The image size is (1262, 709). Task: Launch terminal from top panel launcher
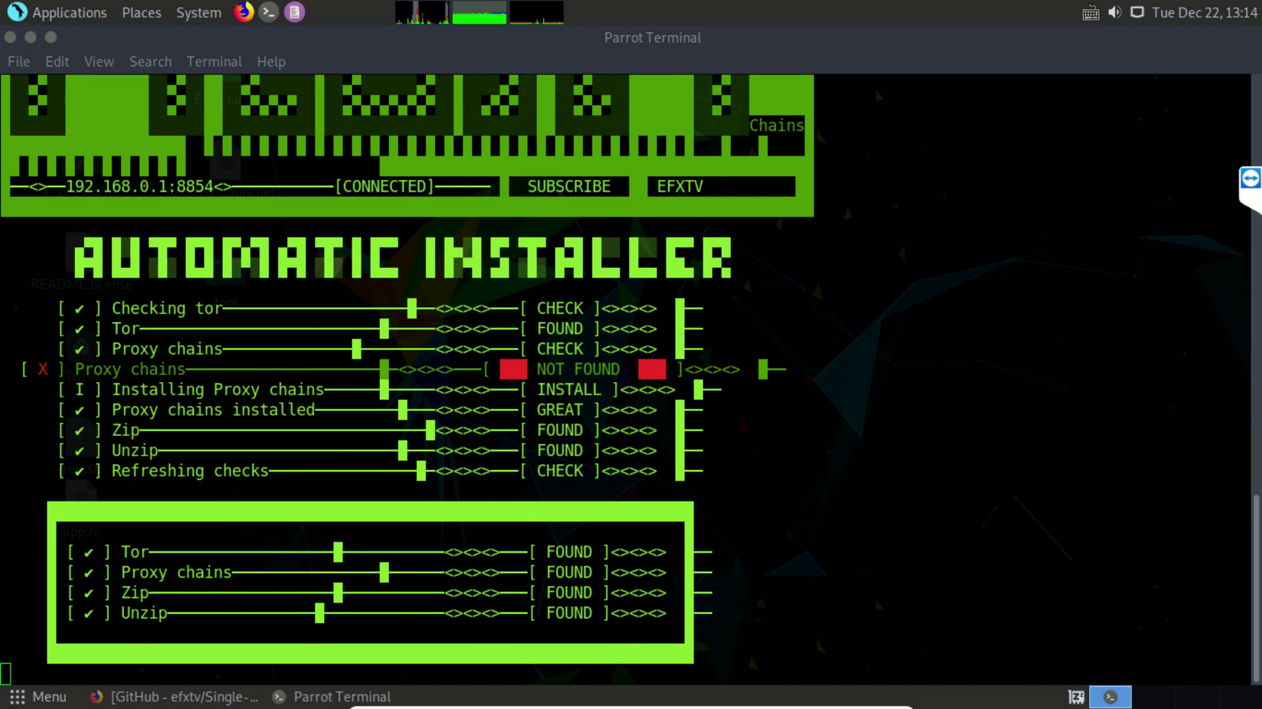pyautogui.click(x=269, y=12)
